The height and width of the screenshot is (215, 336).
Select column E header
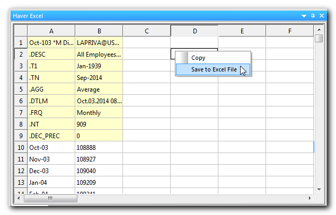pyautogui.click(x=242, y=31)
